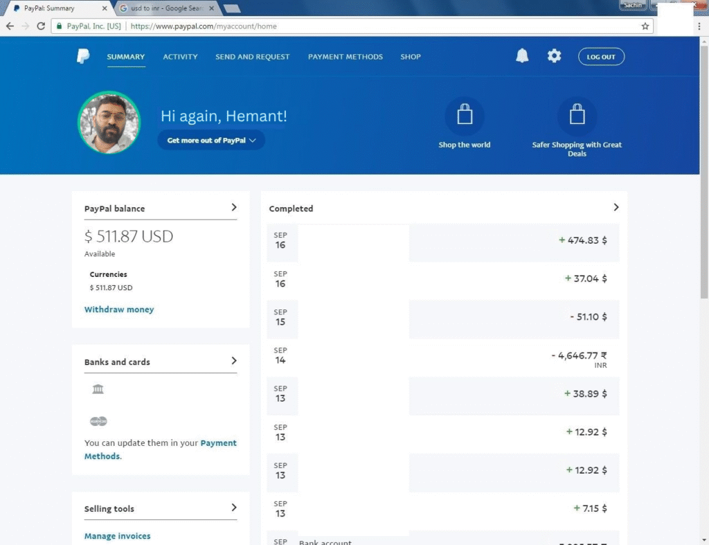Click the bank building icon
Viewport: 709px width, 545px height.
tap(98, 389)
